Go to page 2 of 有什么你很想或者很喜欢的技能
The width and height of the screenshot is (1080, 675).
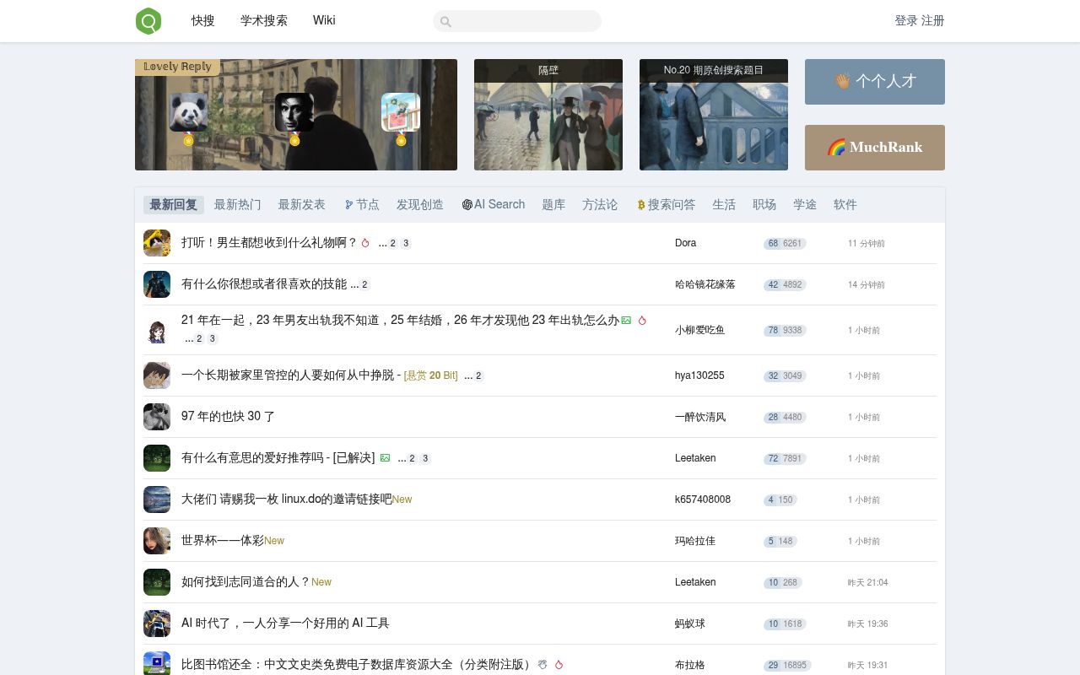[x=364, y=284]
